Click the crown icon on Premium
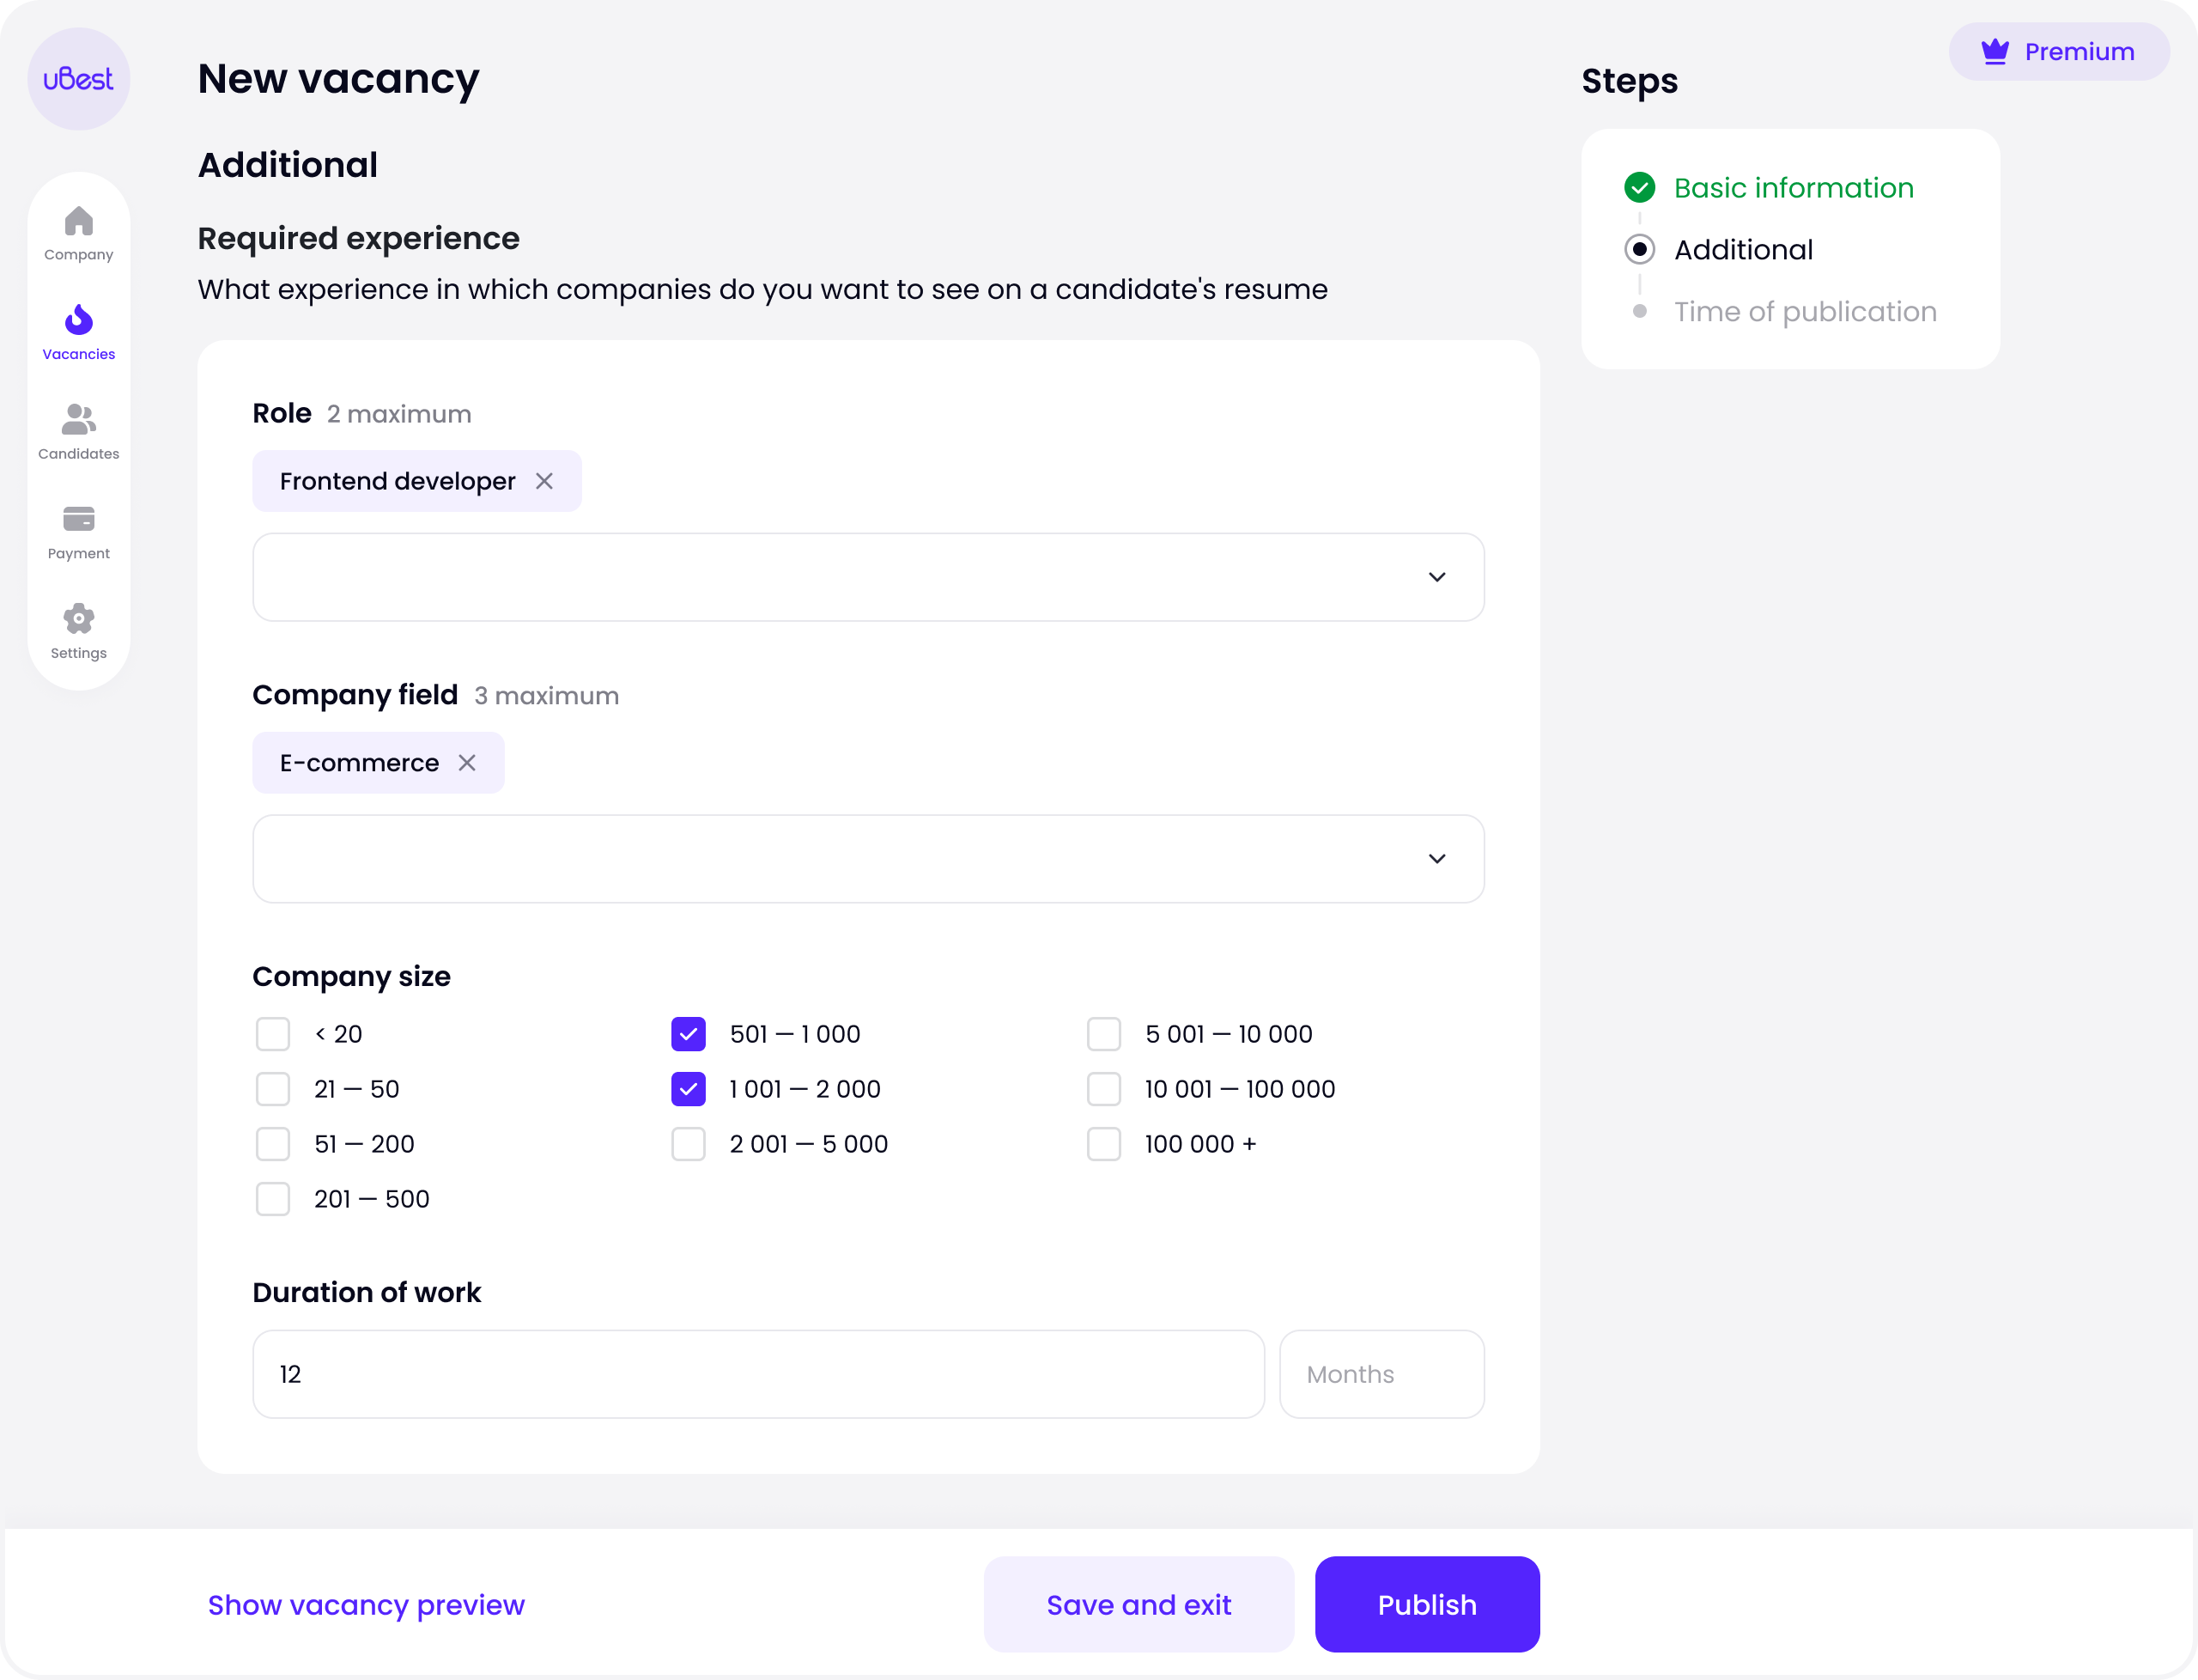 tap(1995, 51)
